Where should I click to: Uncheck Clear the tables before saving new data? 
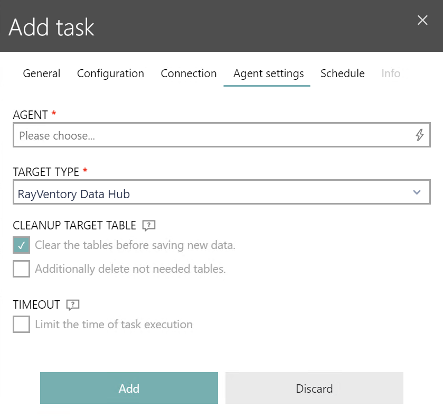point(22,245)
